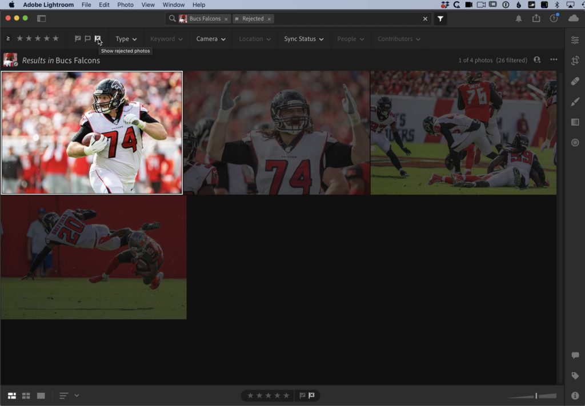Open the Keywords tag panel
The image size is (585, 406).
pos(575,375)
